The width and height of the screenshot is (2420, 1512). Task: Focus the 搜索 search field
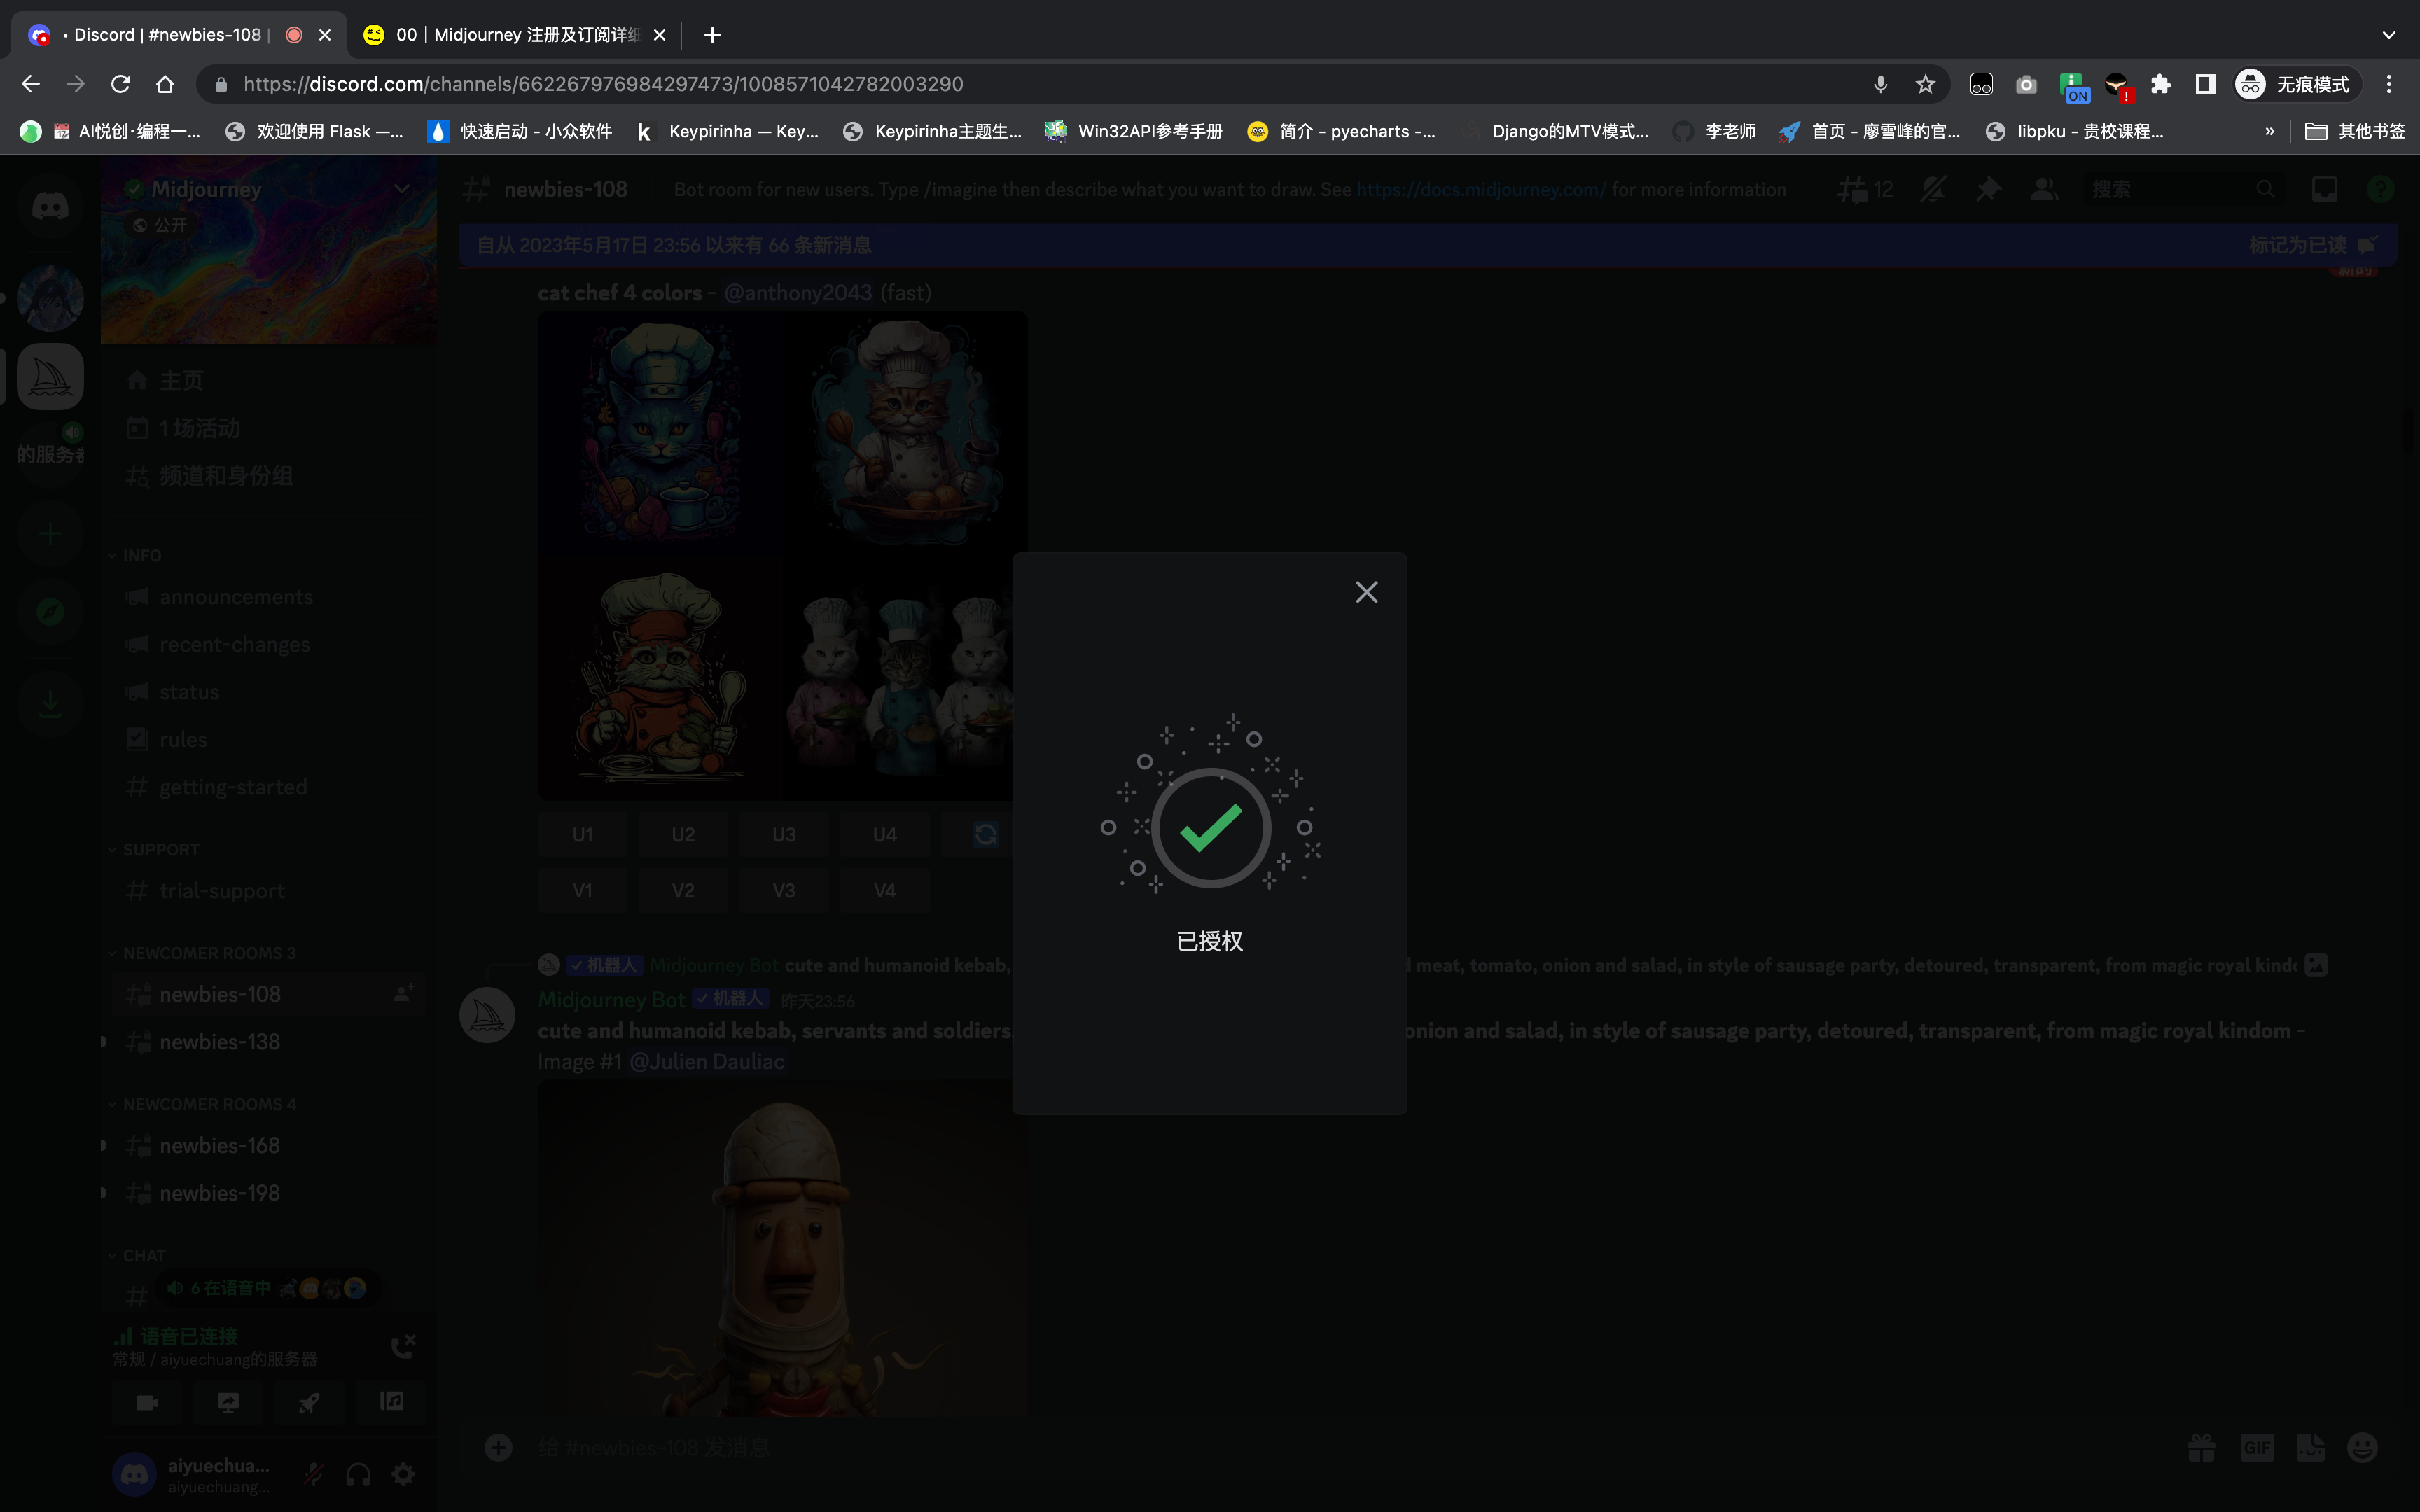[x=2184, y=189]
